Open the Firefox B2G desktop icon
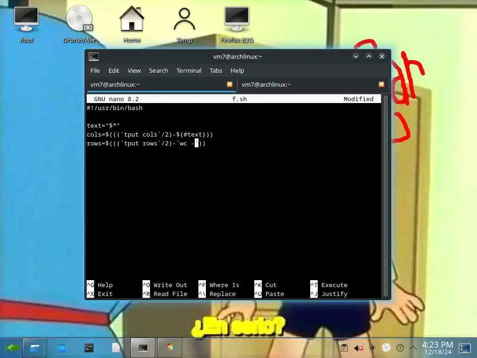 coord(237,24)
